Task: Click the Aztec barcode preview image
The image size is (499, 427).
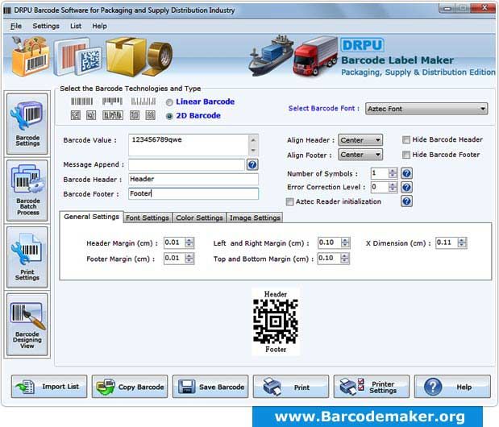Action: point(276,321)
